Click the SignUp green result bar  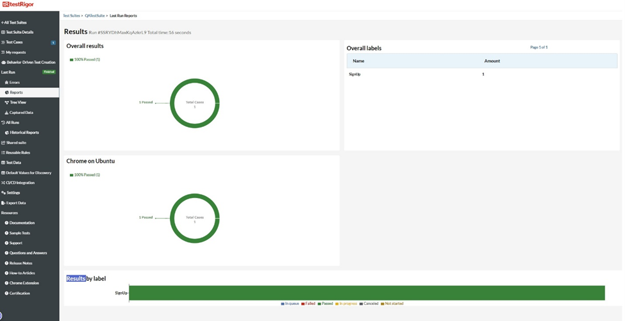(x=367, y=293)
